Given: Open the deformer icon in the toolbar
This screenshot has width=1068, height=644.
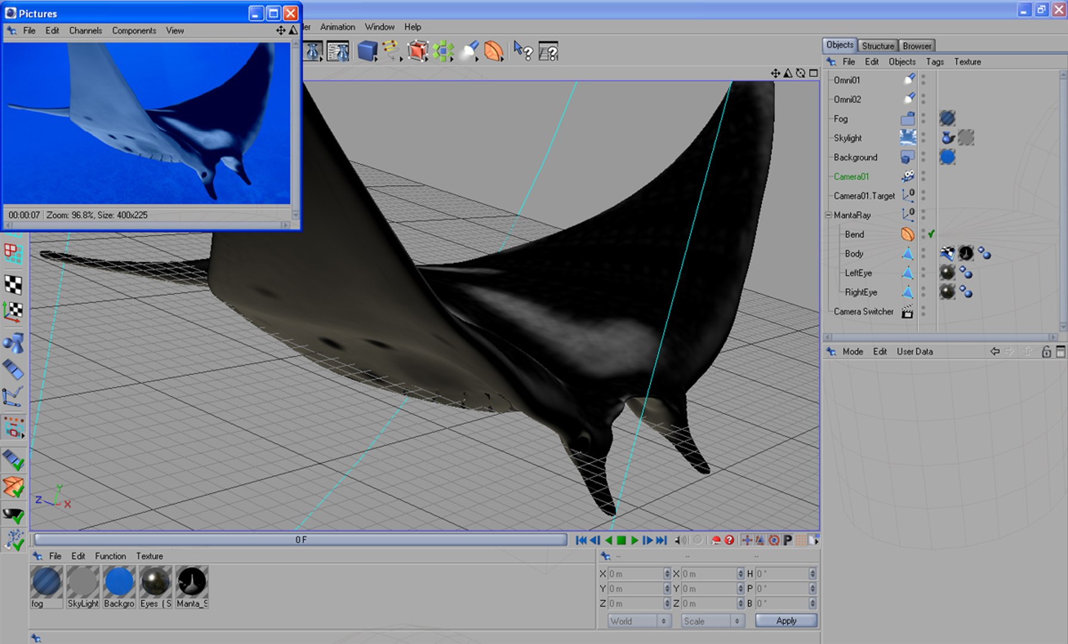Looking at the screenshot, I should (494, 51).
